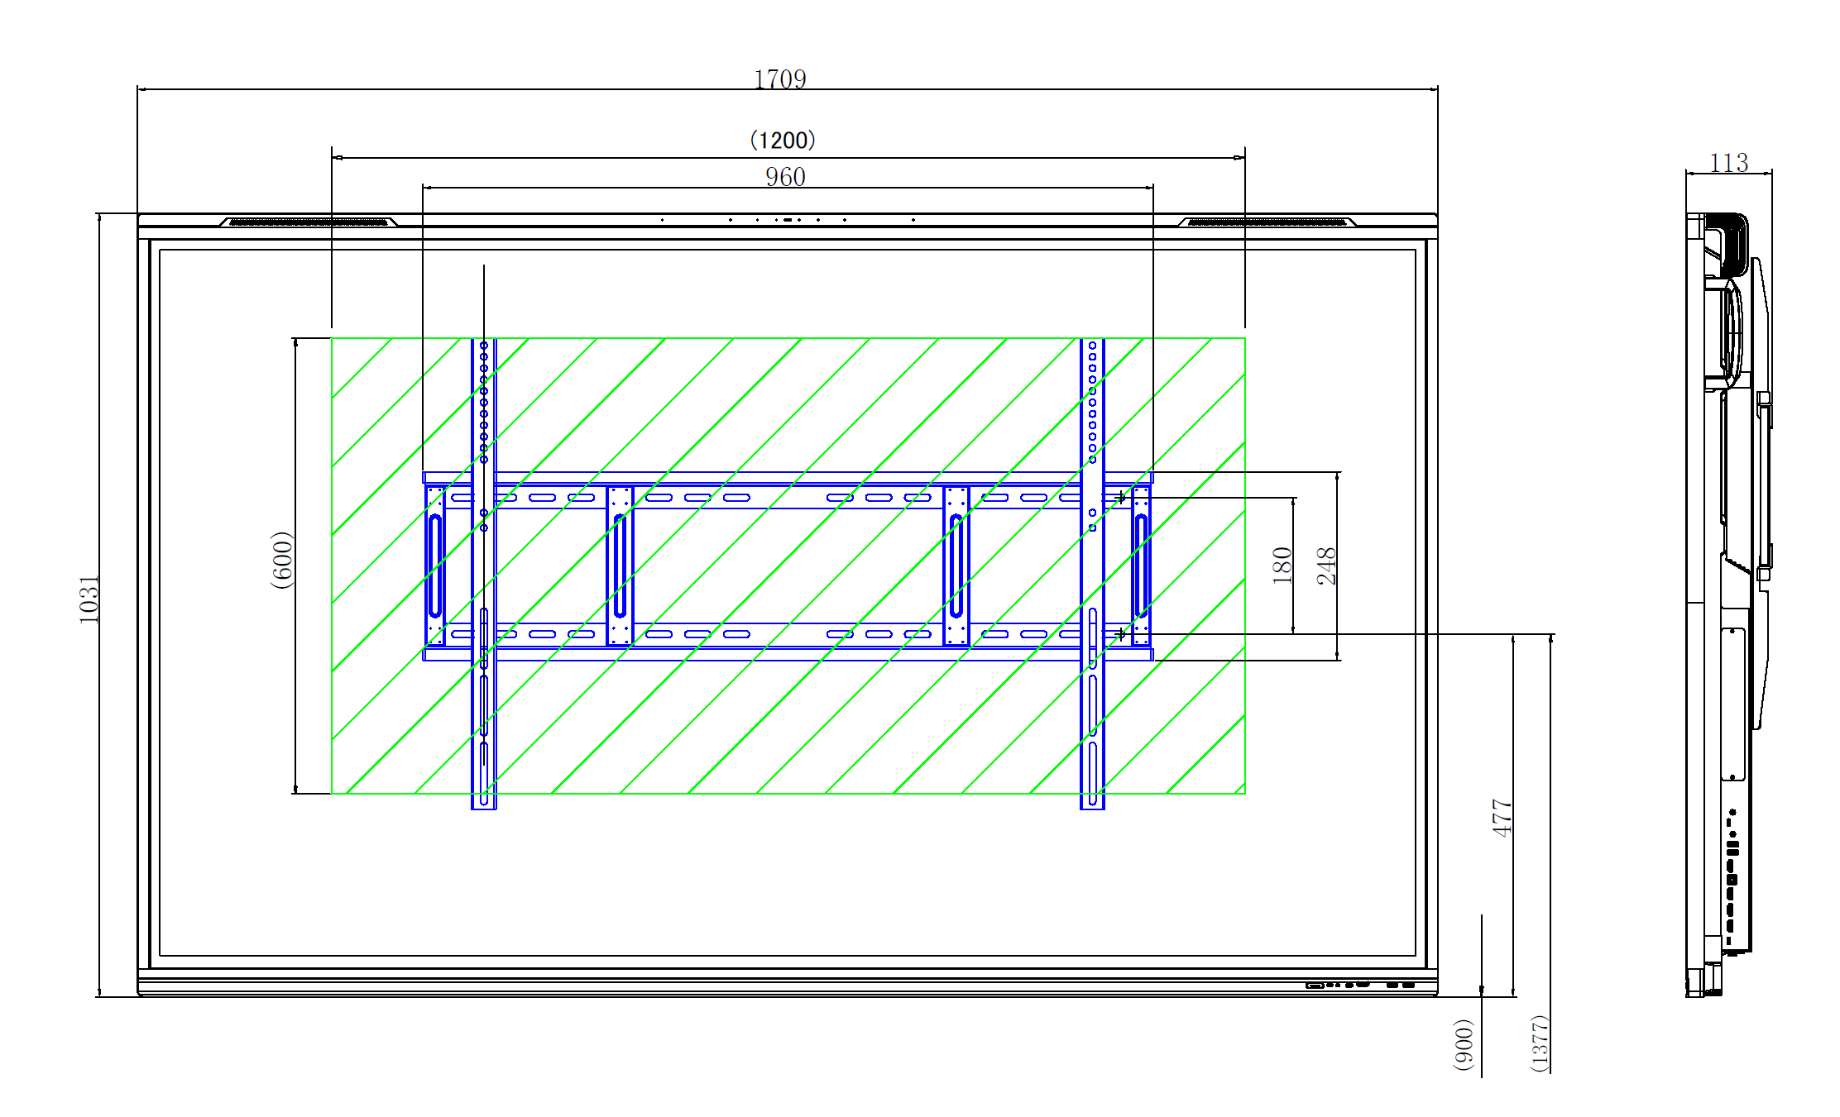Click the right blue vertical mounting rail
The height and width of the screenshot is (1117, 1840).
(1092, 574)
